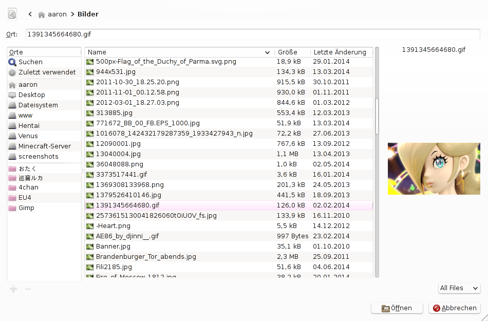Open the おたく bookmark folder
This screenshot has height=321, width=488.
tap(44, 168)
